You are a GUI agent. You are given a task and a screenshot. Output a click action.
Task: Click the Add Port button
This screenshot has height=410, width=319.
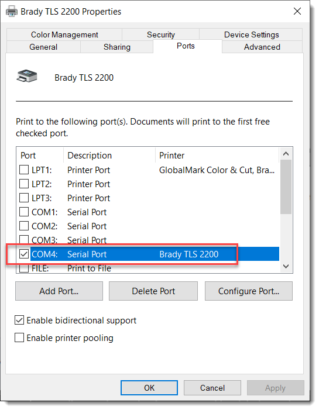(59, 291)
